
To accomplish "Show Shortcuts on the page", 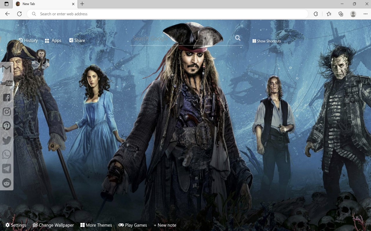I will 267,41.
